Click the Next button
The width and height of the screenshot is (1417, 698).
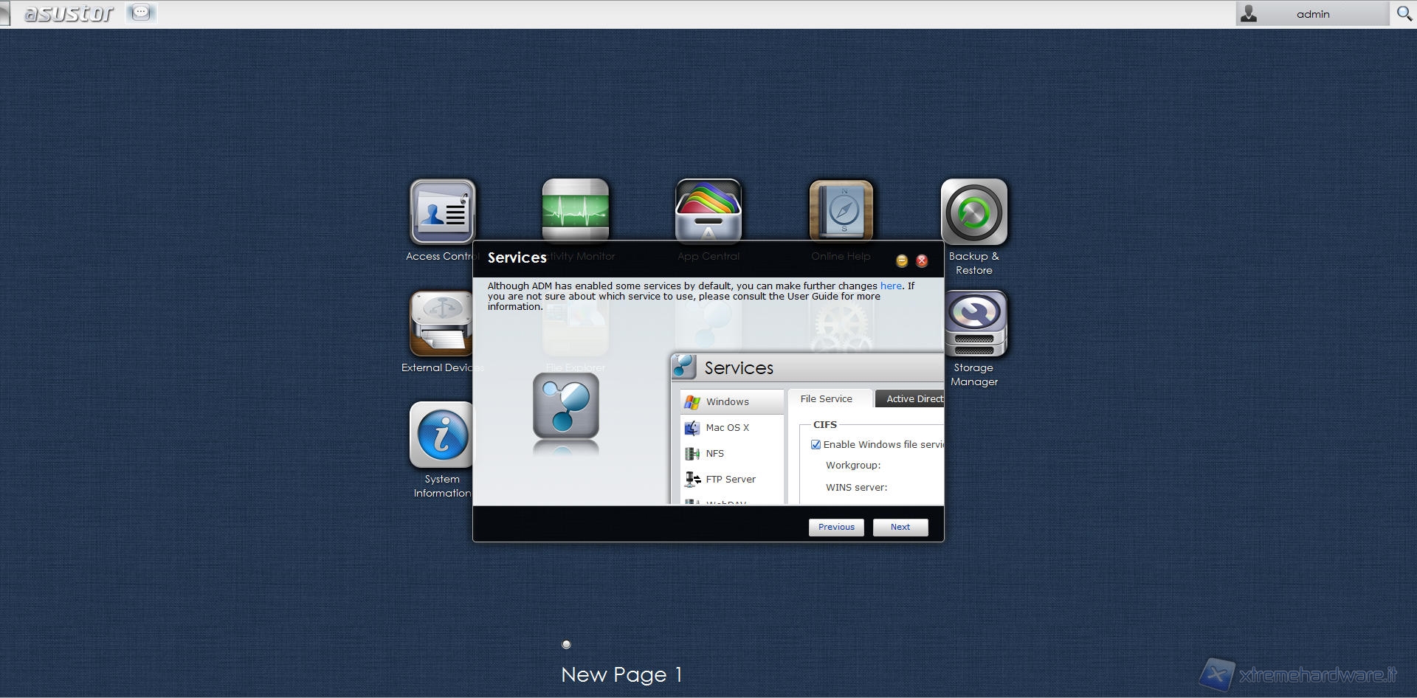[900, 527]
